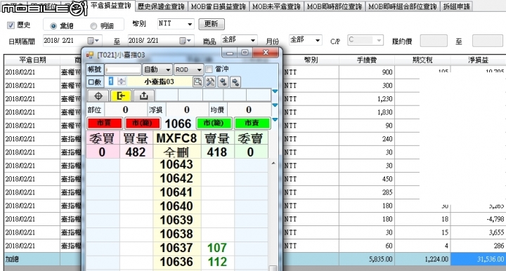Collapse the position row blue triangle
Viewport: 506px width, 271px height.
pyautogui.click(x=275, y=105)
